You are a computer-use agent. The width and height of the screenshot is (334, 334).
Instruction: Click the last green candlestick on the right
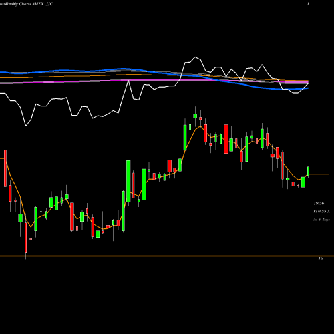point(309,171)
